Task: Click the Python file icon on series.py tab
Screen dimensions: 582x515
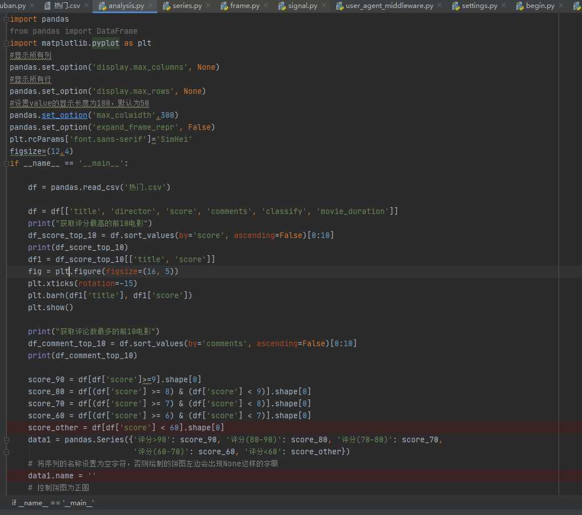Action: click(167, 6)
